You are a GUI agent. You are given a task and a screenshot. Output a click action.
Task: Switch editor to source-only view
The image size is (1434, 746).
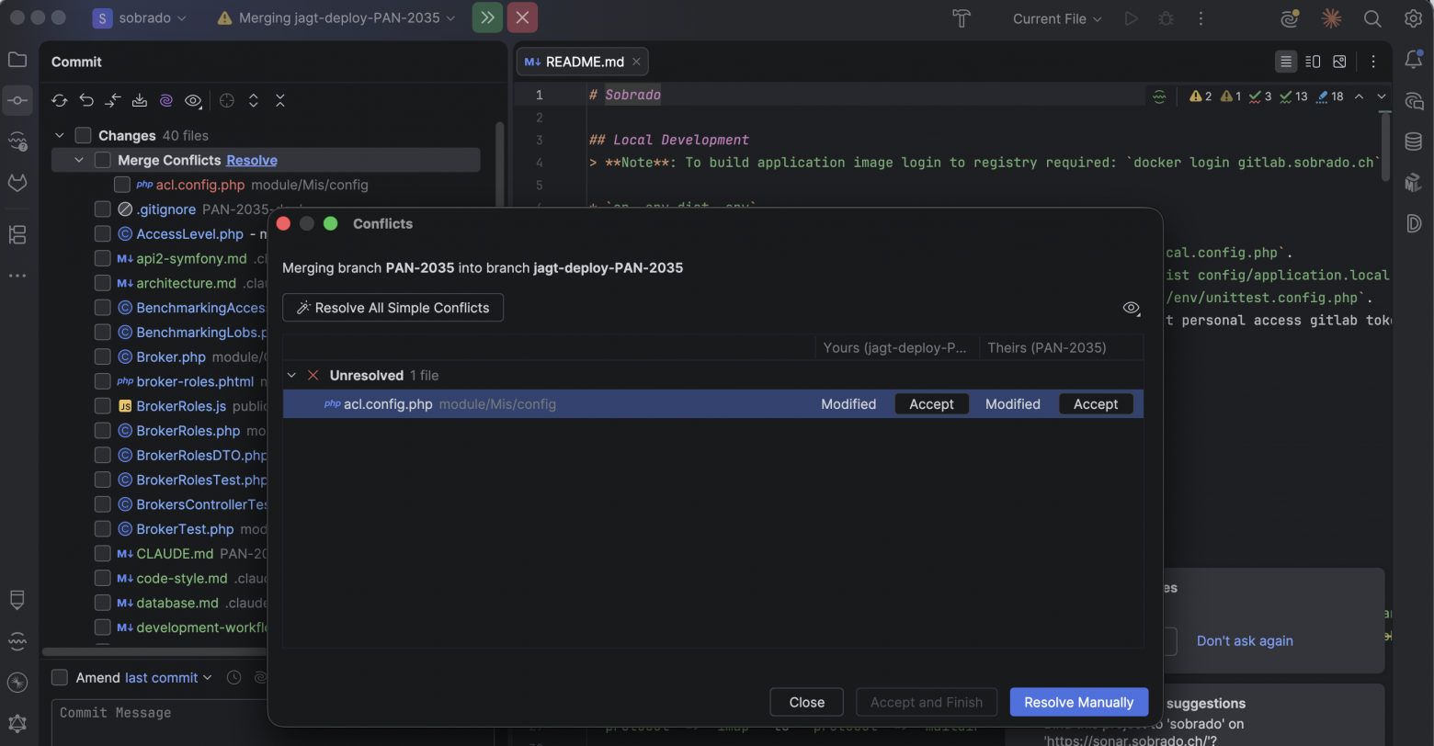click(1286, 62)
